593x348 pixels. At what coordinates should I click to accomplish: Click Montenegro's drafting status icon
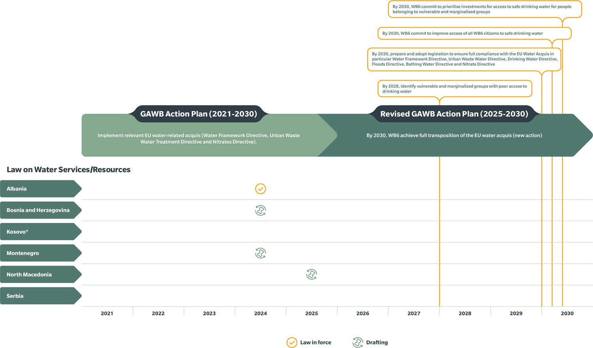pyautogui.click(x=261, y=253)
